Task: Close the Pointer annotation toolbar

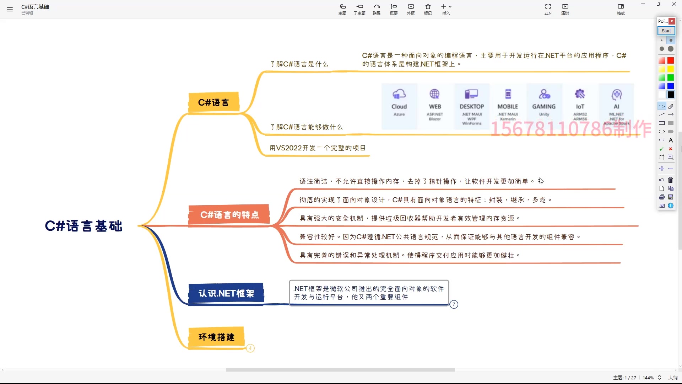Action: click(x=672, y=21)
